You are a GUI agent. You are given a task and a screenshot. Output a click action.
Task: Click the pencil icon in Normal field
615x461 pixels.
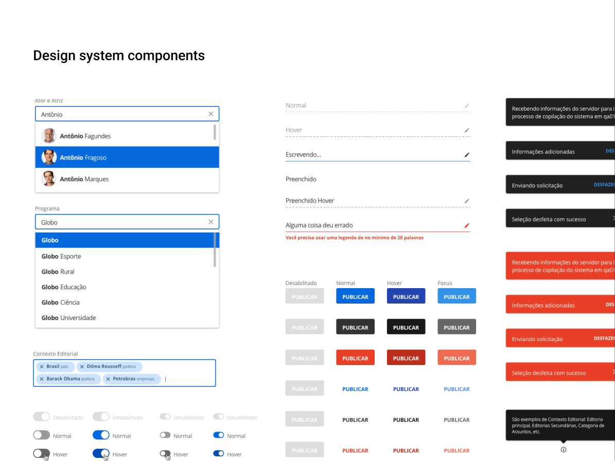(x=467, y=105)
